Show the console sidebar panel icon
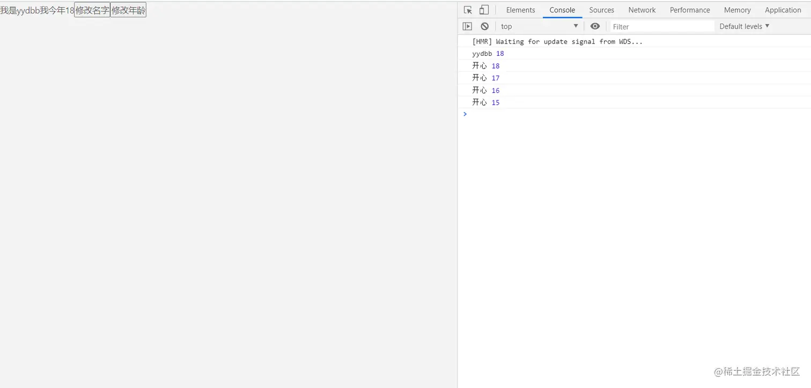The width and height of the screenshot is (811, 388). pyautogui.click(x=467, y=26)
